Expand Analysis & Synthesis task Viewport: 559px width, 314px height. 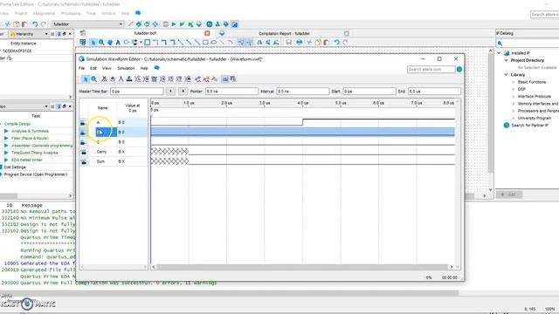coord(6,131)
